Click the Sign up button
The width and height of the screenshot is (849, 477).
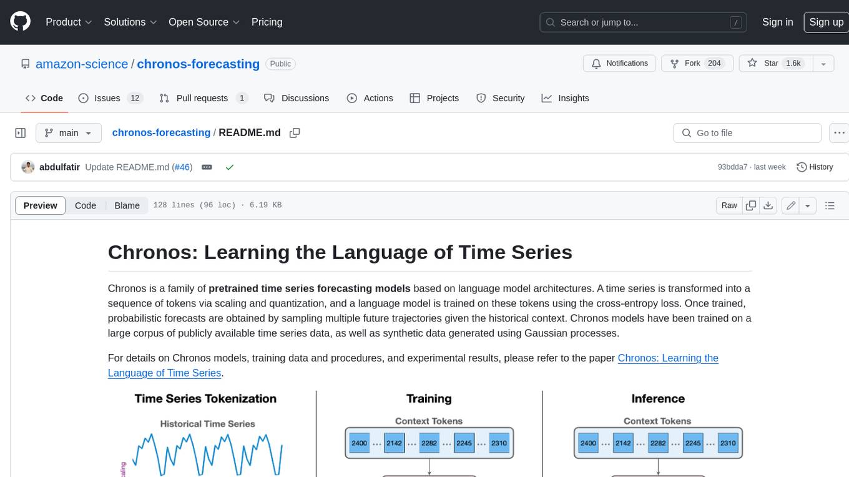coord(826,22)
